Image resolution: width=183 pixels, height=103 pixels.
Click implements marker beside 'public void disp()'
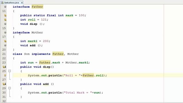click(5, 67)
